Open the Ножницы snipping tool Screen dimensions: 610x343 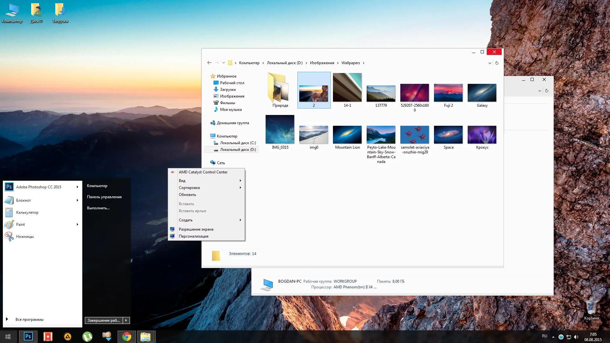pyautogui.click(x=25, y=237)
